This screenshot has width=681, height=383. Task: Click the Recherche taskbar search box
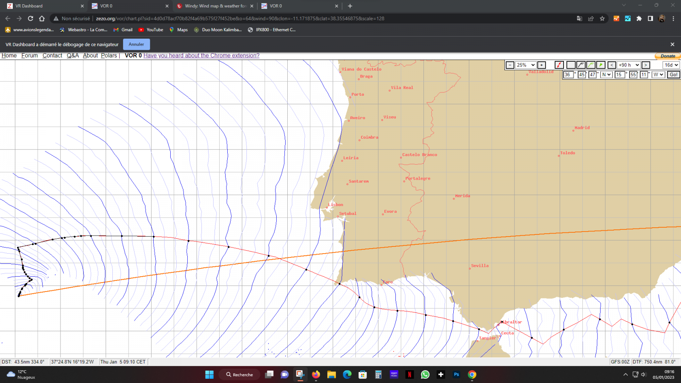(x=240, y=374)
